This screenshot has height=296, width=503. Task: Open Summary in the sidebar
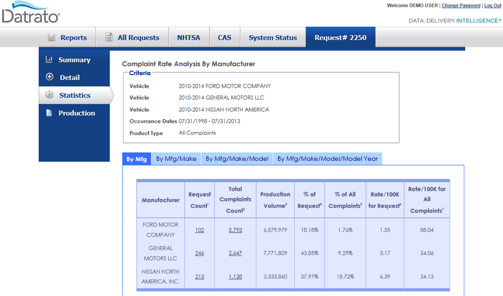(x=74, y=60)
